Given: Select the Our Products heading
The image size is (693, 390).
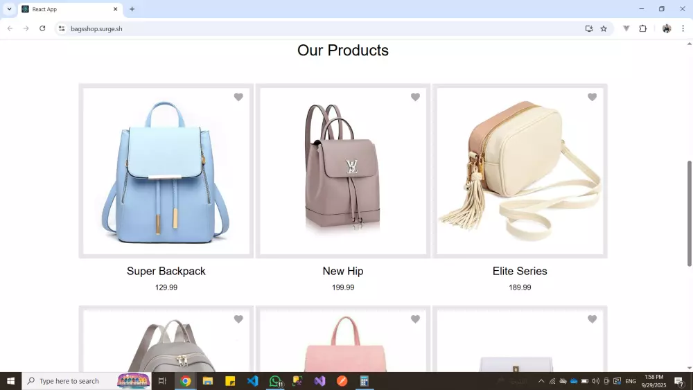Looking at the screenshot, I should [x=343, y=51].
